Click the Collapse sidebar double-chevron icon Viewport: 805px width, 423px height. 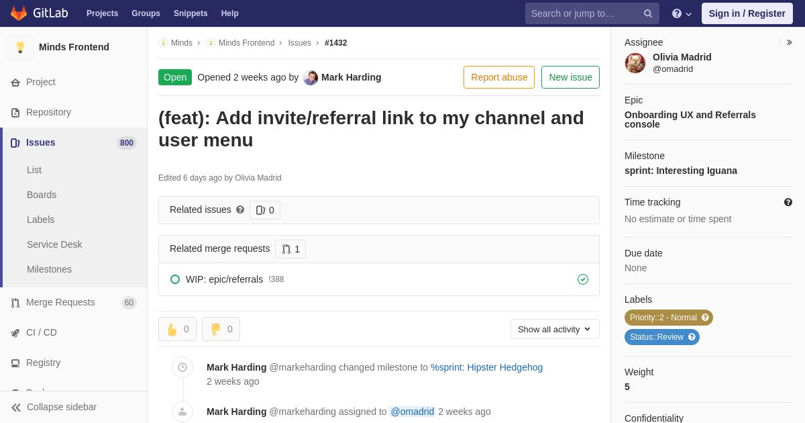(16, 408)
